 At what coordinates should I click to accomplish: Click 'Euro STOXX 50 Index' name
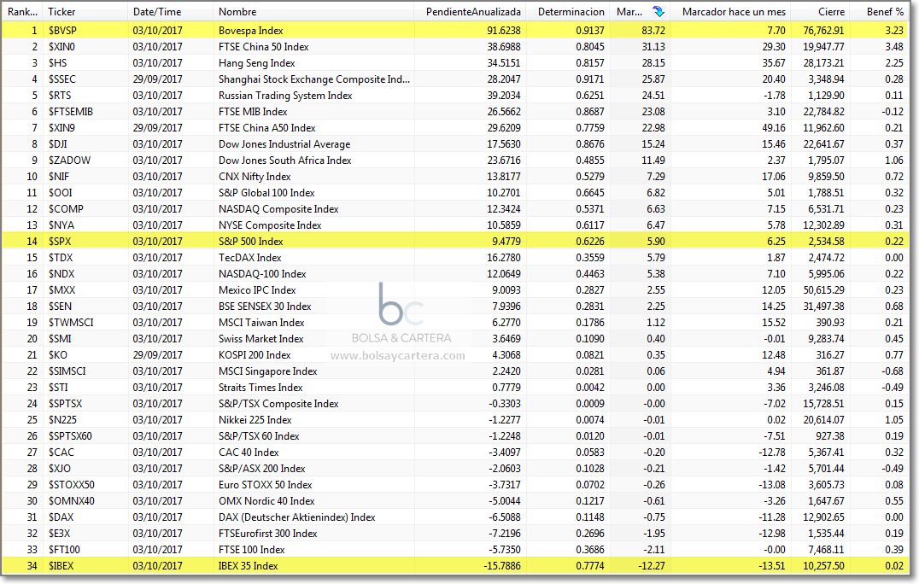click(266, 485)
